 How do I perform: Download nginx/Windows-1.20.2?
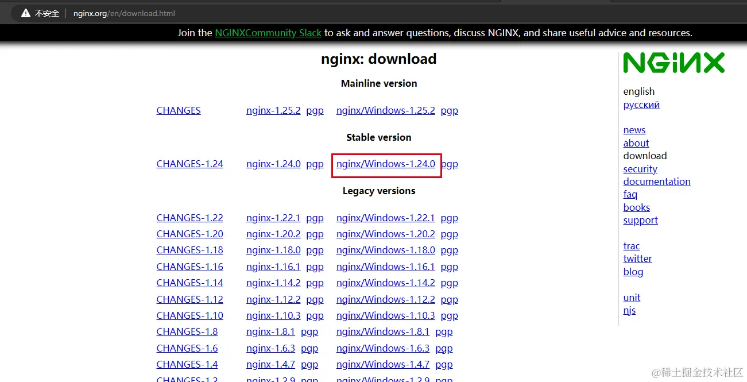pos(386,234)
